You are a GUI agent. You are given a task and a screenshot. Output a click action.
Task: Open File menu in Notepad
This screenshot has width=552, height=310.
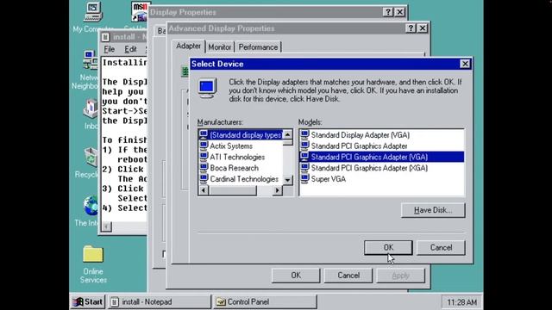point(110,49)
